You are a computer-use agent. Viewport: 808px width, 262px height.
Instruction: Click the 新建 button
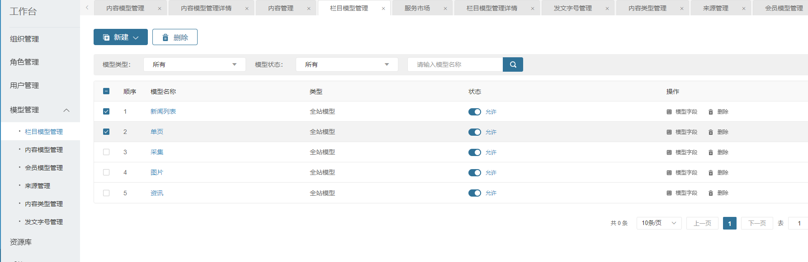coord(120,37)
